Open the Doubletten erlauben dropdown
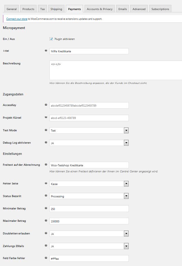The image size is (182, 266). coord(89,234)
